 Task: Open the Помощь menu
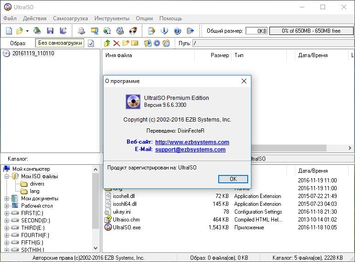point(170,18)
